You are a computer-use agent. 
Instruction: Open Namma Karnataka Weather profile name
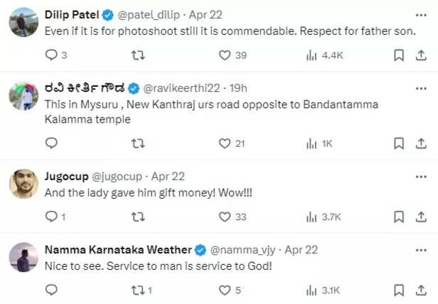[118, 249]
